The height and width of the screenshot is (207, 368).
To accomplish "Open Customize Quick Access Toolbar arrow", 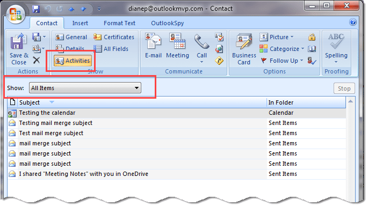I will tap(99, 9).
